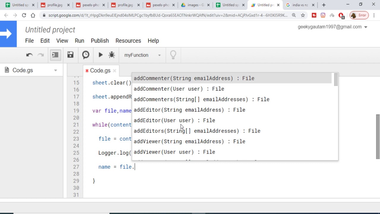Toggle the indent formatting icon
This screenshot has height=214, width=380.
(x=55, y=55)
